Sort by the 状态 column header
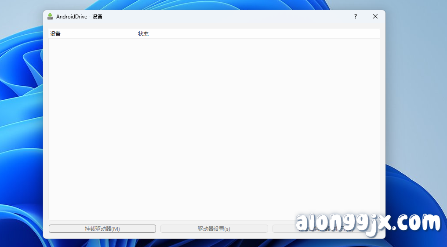Screen dimensions: 447x247 [258, 34]
